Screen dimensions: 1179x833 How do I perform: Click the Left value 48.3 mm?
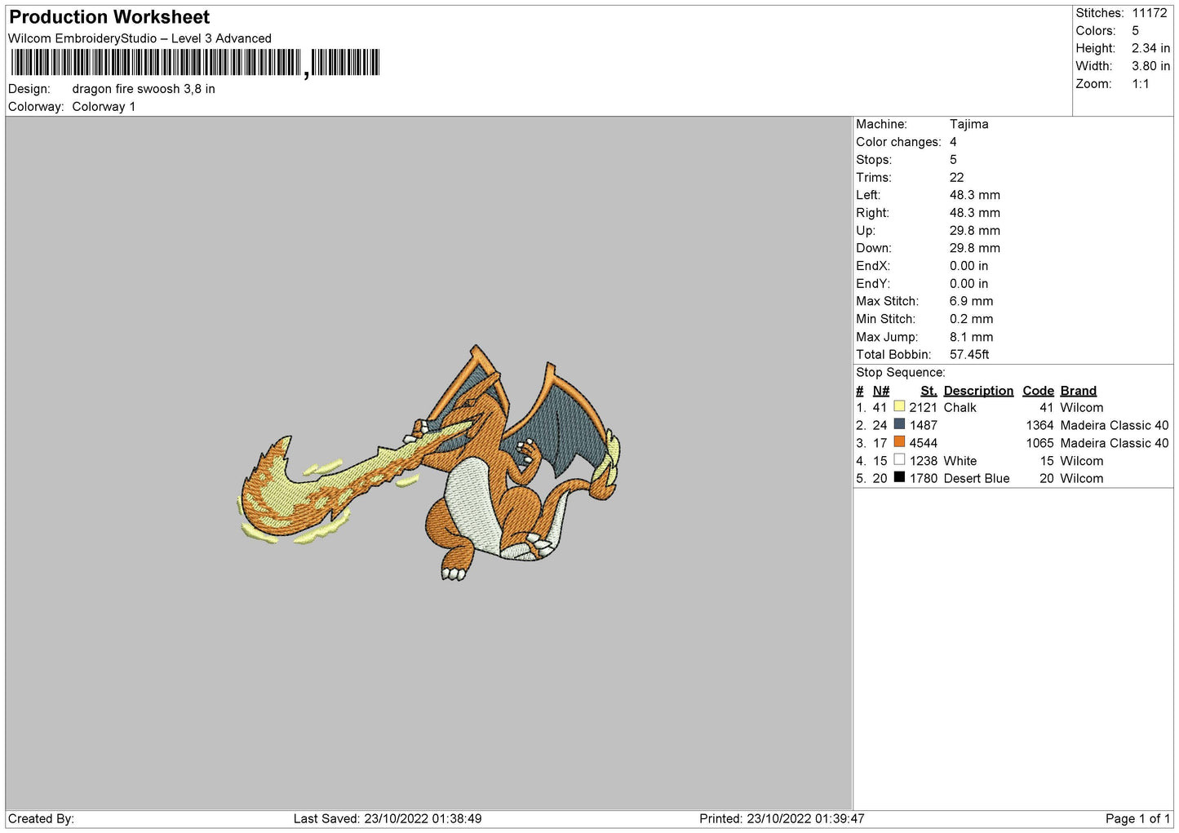974,195
